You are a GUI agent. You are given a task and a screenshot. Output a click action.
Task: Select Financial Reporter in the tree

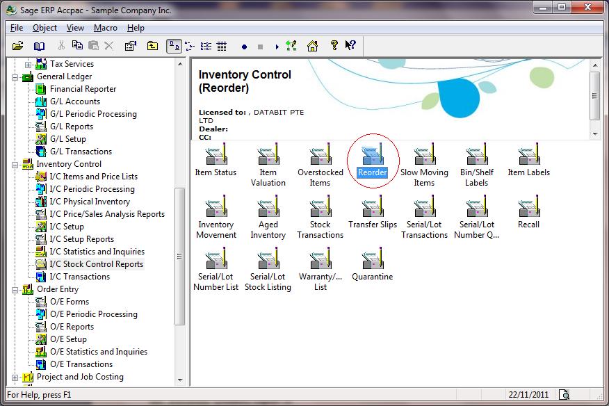point(83,90)
